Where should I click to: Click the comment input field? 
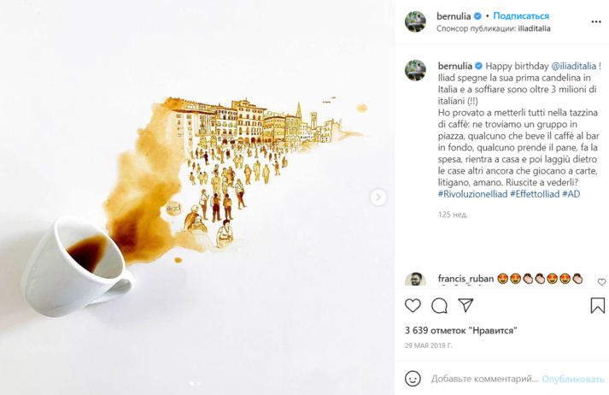[x=484, y=379]
